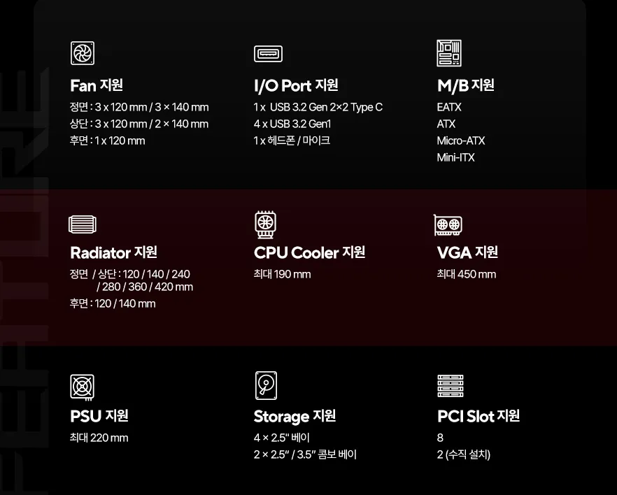Click the Radiator 지원 heading
This screenshot has width=617, height=495.
click(113, 252)
